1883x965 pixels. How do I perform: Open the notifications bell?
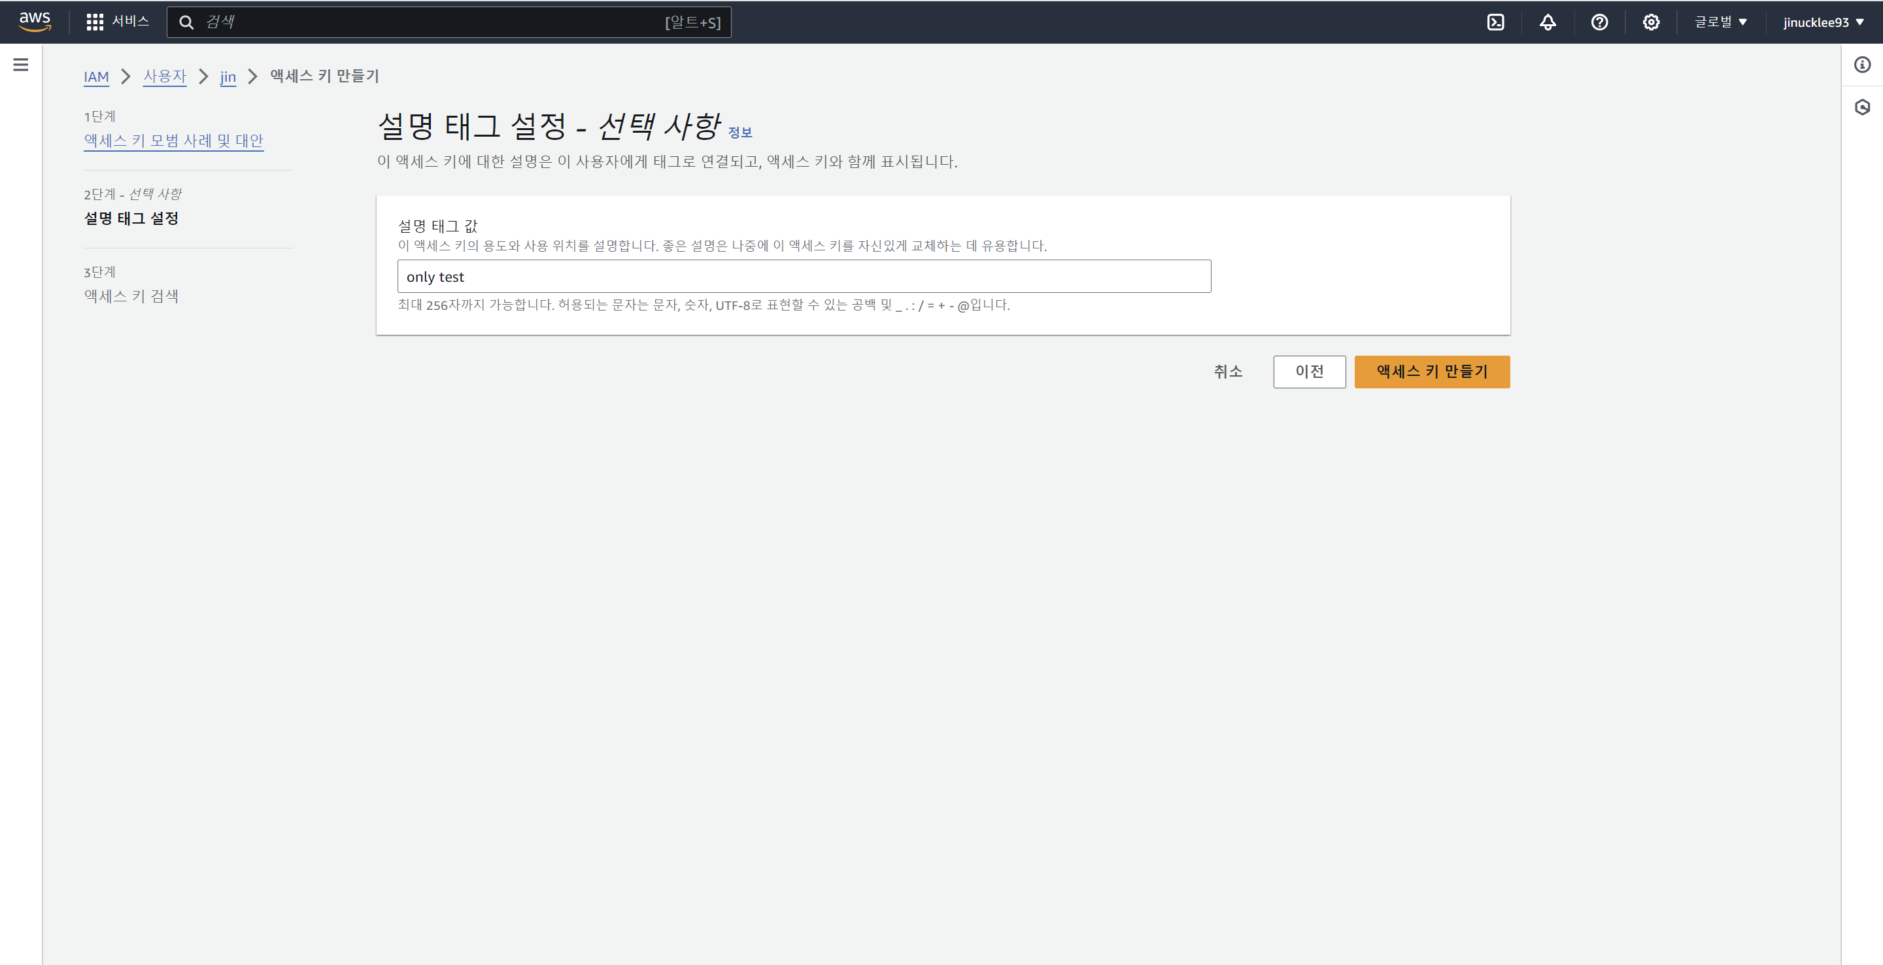pyautogui.click(x=1548, y=23)
